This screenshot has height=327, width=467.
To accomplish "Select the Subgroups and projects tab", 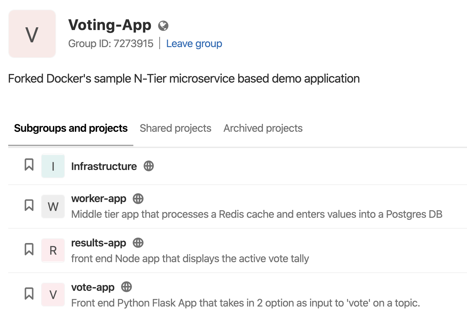I will coord(71,128).
